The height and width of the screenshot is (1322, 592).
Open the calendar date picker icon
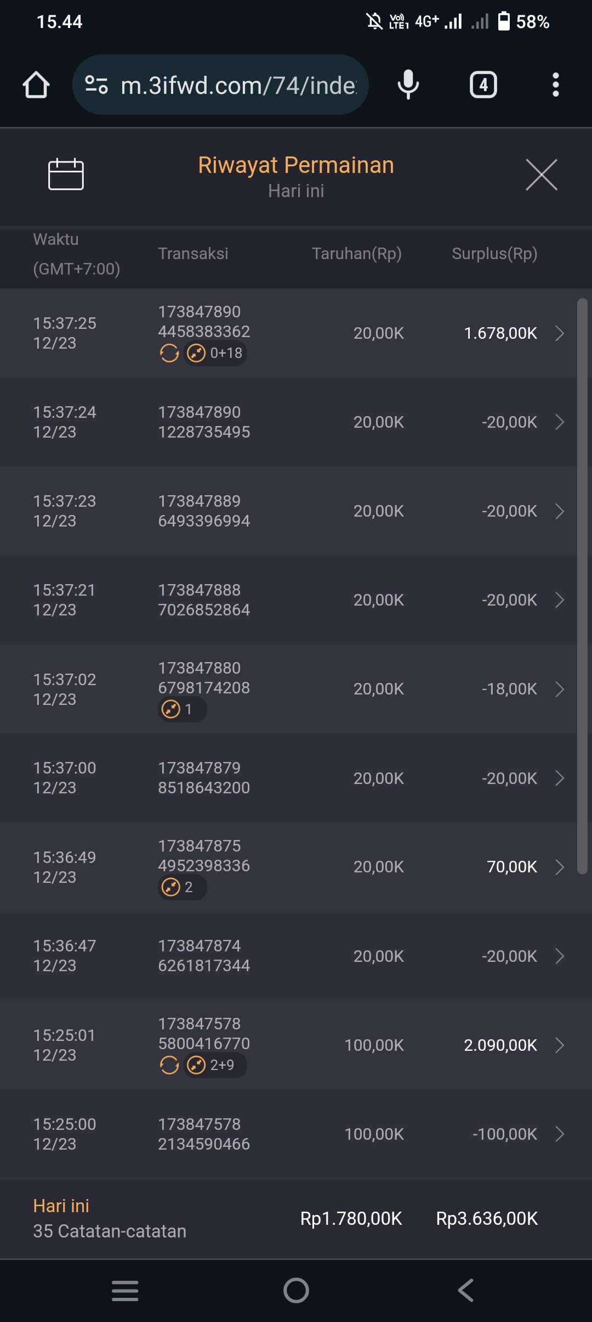point(66,175)
